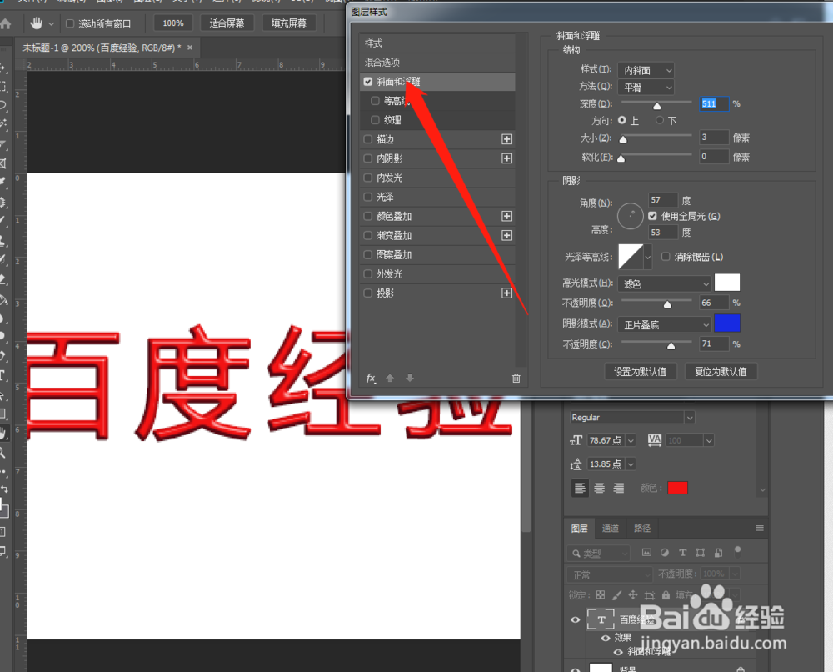Add another 投影 effect with plus icon
The height and width of the screenshot is (672, 833).
(506, 293)
